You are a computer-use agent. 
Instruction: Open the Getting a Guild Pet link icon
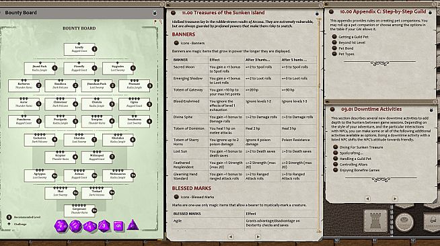(334, 37)
